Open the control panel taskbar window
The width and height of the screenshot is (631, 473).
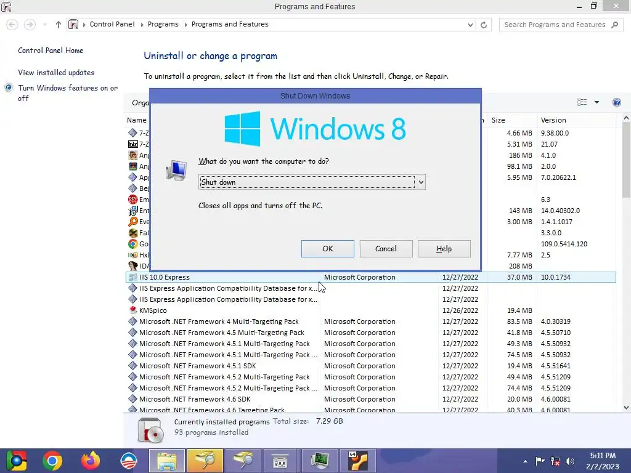coord(280,461)
